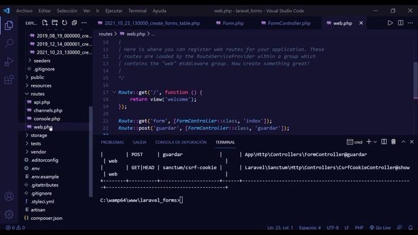Create a new file in Explorer
418x235 pixels.
pos(45,23)
